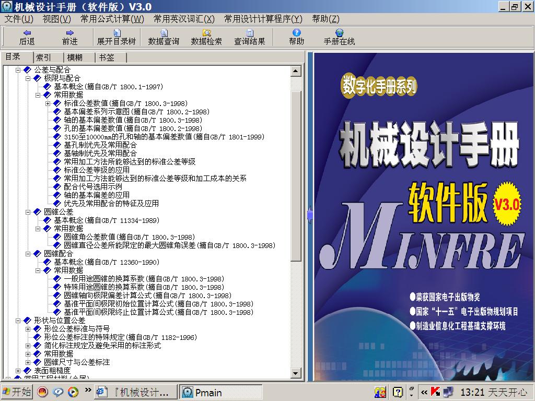The height and width of the screenshot is (401, 535).
Task: Click the red K antivirus tray icon
Action: 435,392
